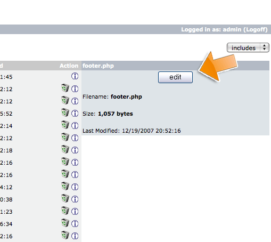
Task: Delete the file in the 5:52 row
Action: [65, 113]
